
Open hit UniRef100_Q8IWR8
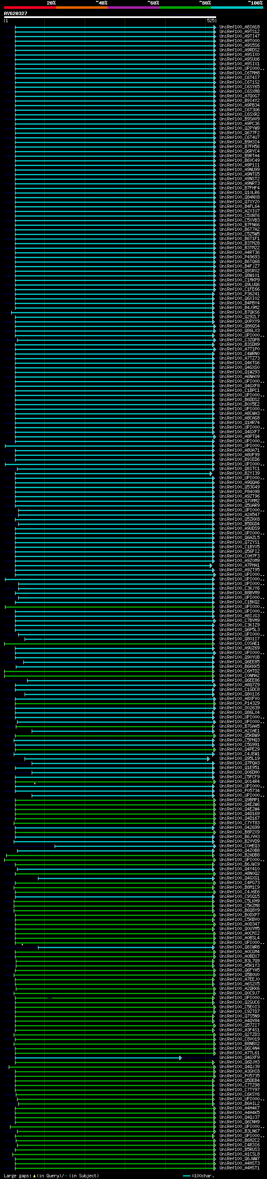click(239, 947)
